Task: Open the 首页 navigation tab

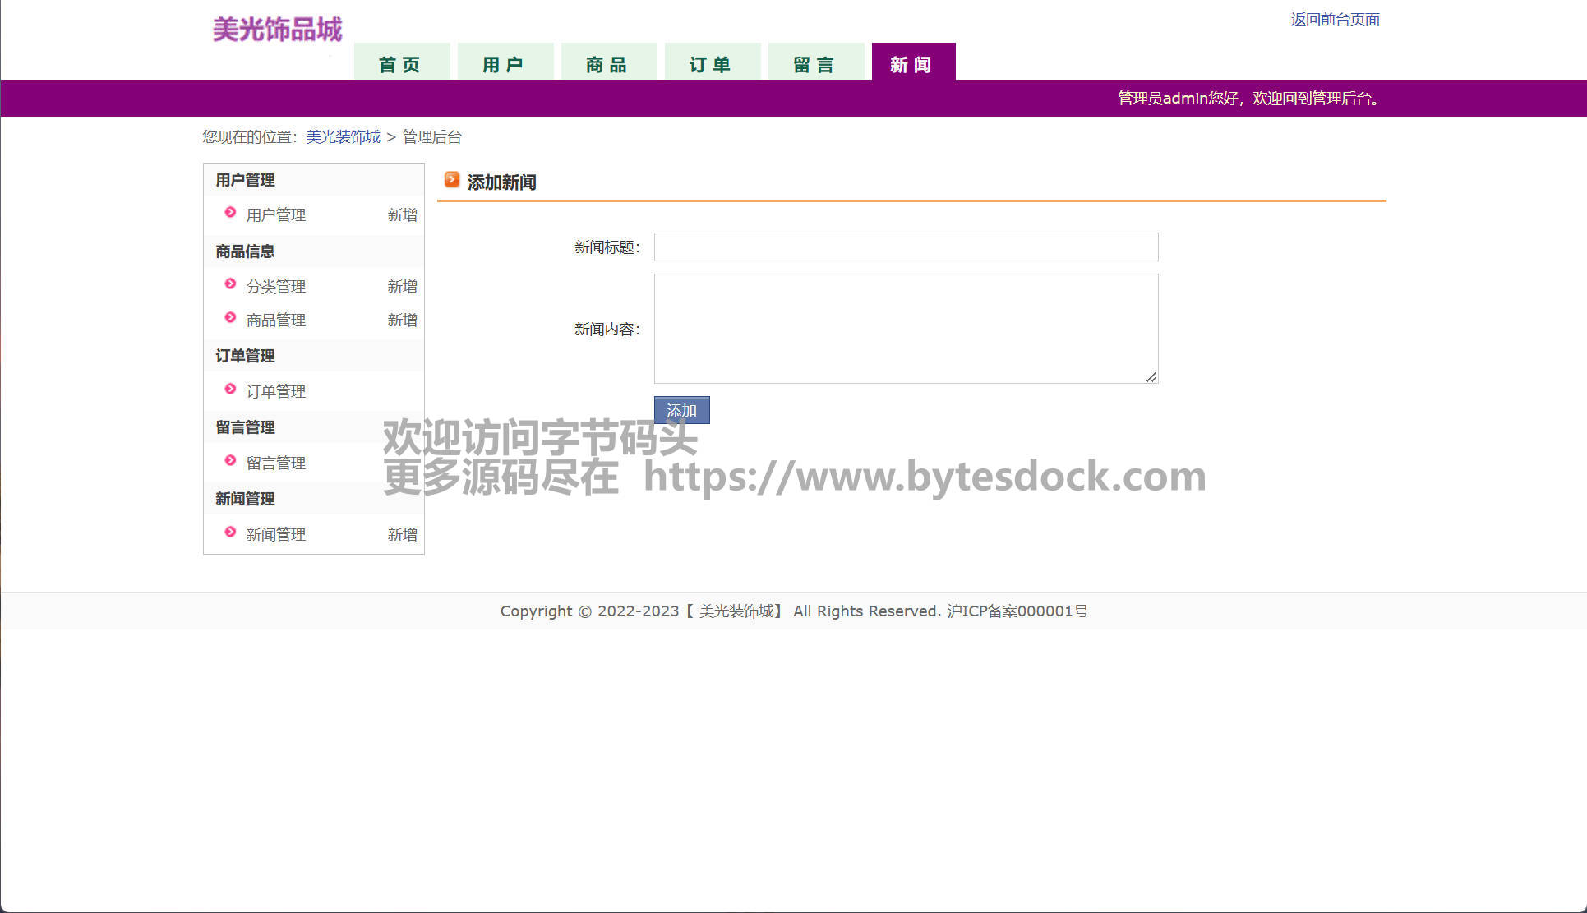Action: (401, 64)
